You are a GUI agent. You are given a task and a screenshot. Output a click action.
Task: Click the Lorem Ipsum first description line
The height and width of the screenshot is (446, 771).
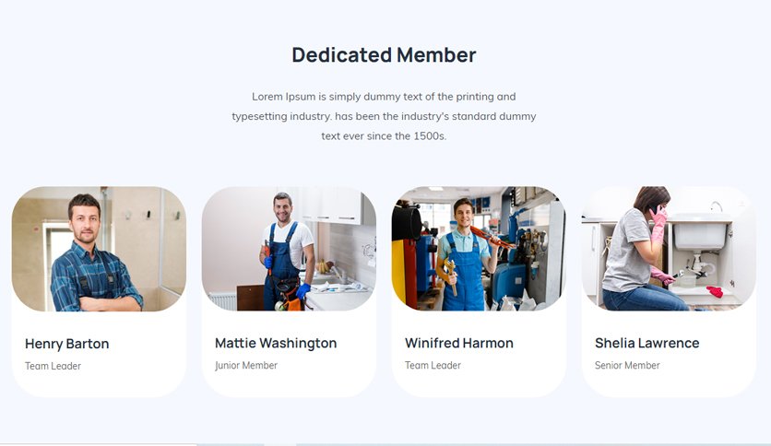click(x=384, y=97)
